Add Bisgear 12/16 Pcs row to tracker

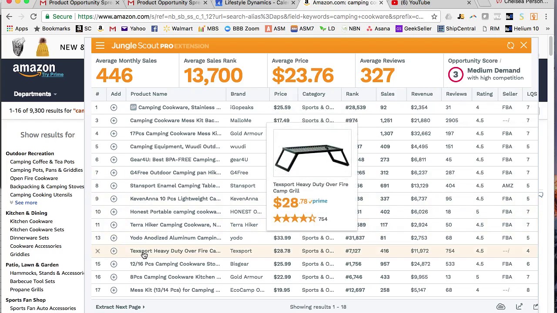click(114, 264)
